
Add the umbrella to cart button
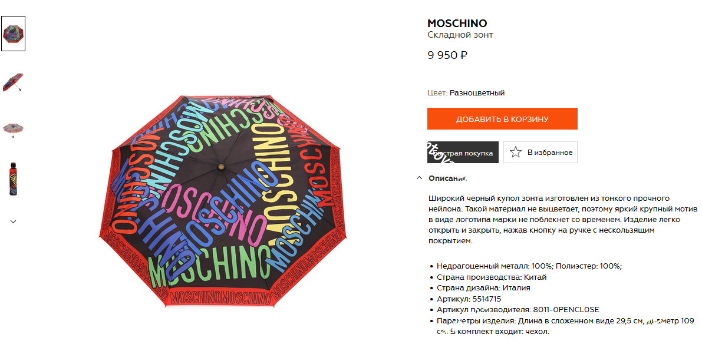point(502,119)
